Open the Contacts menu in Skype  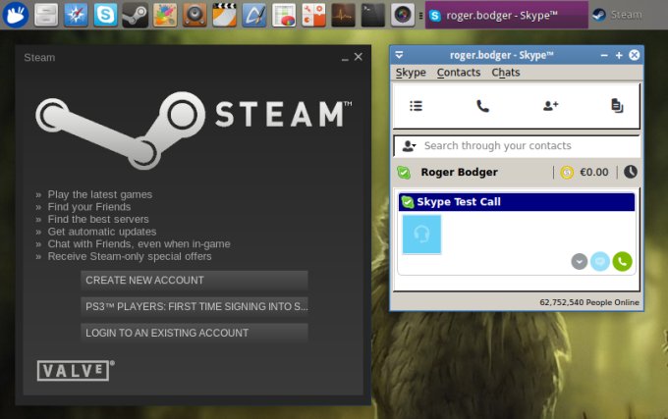pyautogui.click(x=459, y=73)
